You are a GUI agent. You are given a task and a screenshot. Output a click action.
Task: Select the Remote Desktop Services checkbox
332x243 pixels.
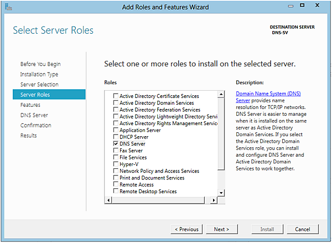[116, 192]
